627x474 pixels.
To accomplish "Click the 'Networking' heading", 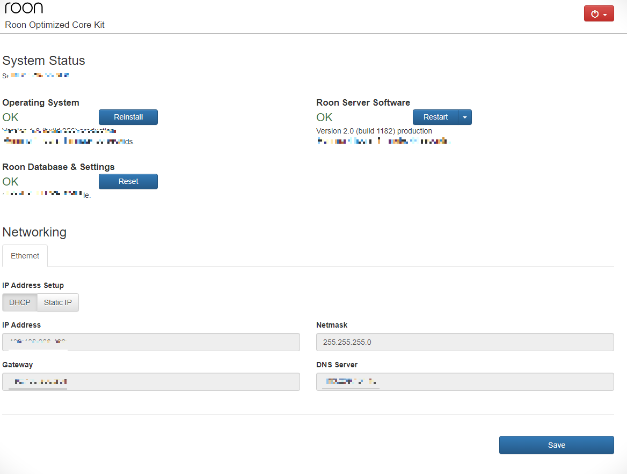I will [34, 232].
